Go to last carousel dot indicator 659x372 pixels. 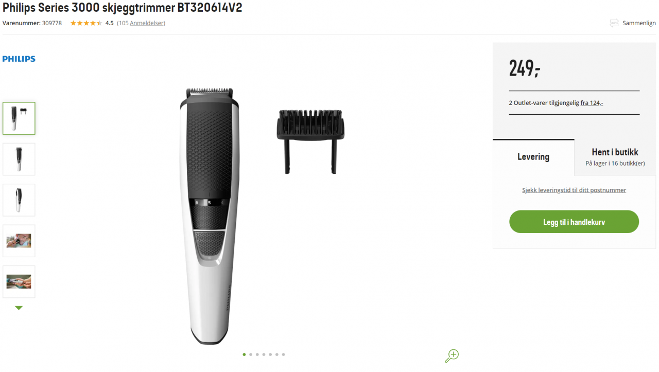(283, 355)
